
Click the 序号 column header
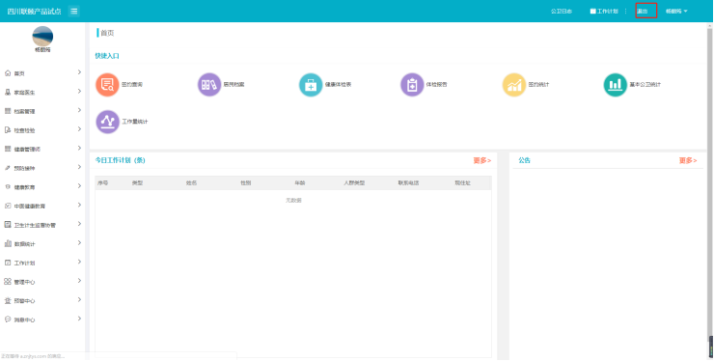click(103, 182)
